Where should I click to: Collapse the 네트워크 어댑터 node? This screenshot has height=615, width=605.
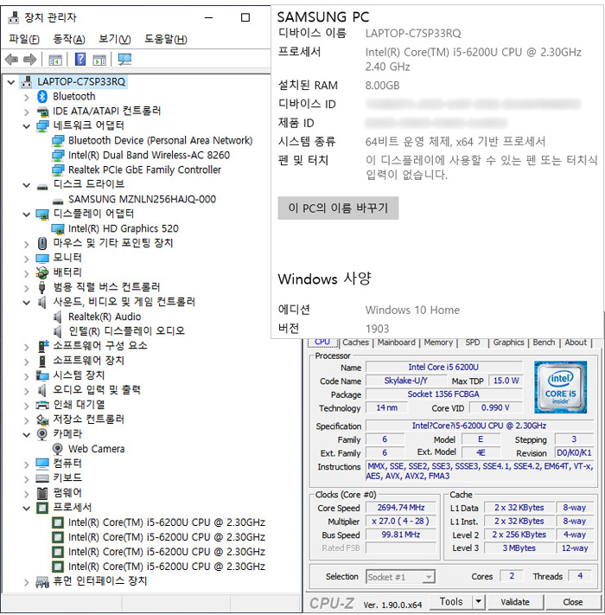coord(26,126)
